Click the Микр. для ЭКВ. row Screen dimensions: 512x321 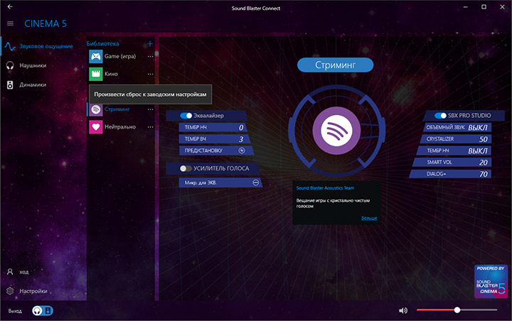(220, 183)
